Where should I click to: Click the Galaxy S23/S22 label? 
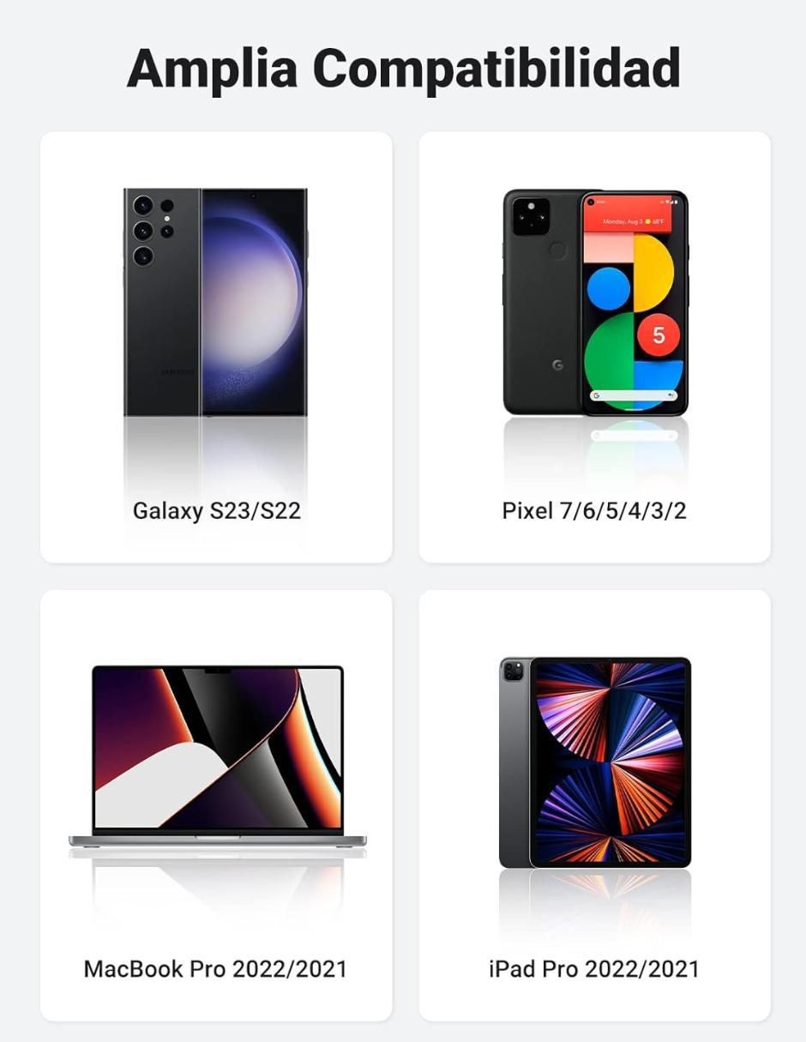point(216,511)
